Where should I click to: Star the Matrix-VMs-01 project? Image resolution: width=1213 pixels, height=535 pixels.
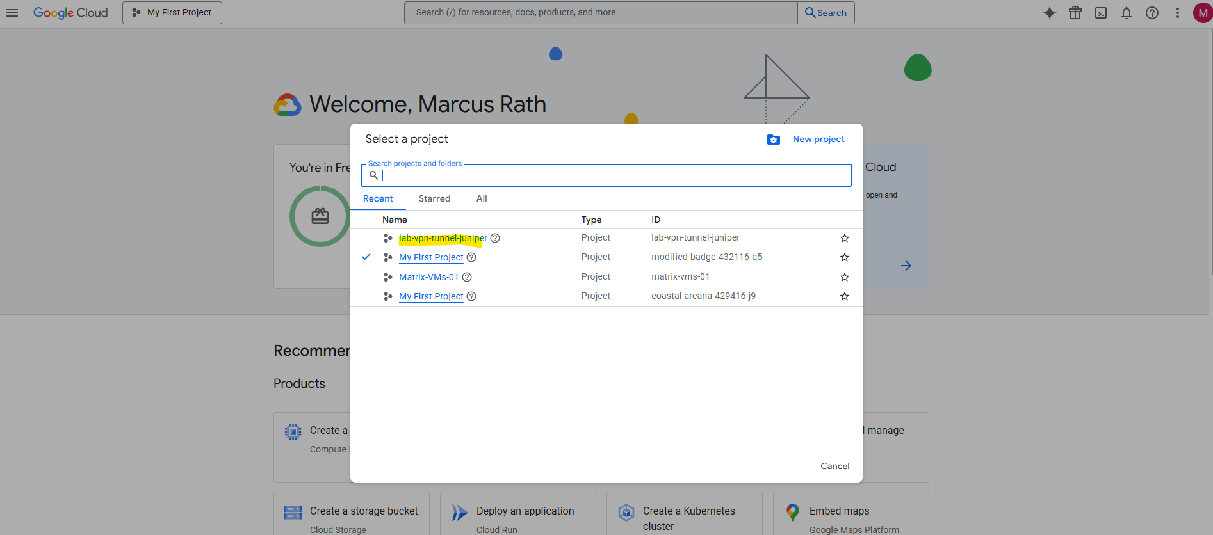point(845,277)
